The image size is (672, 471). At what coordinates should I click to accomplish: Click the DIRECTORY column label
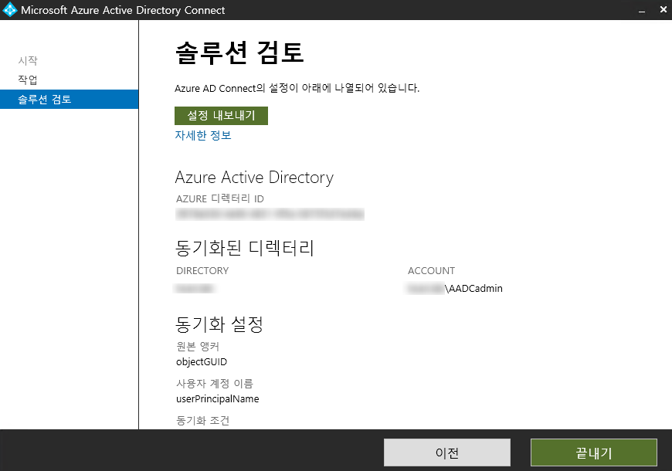tap(202, 271)
